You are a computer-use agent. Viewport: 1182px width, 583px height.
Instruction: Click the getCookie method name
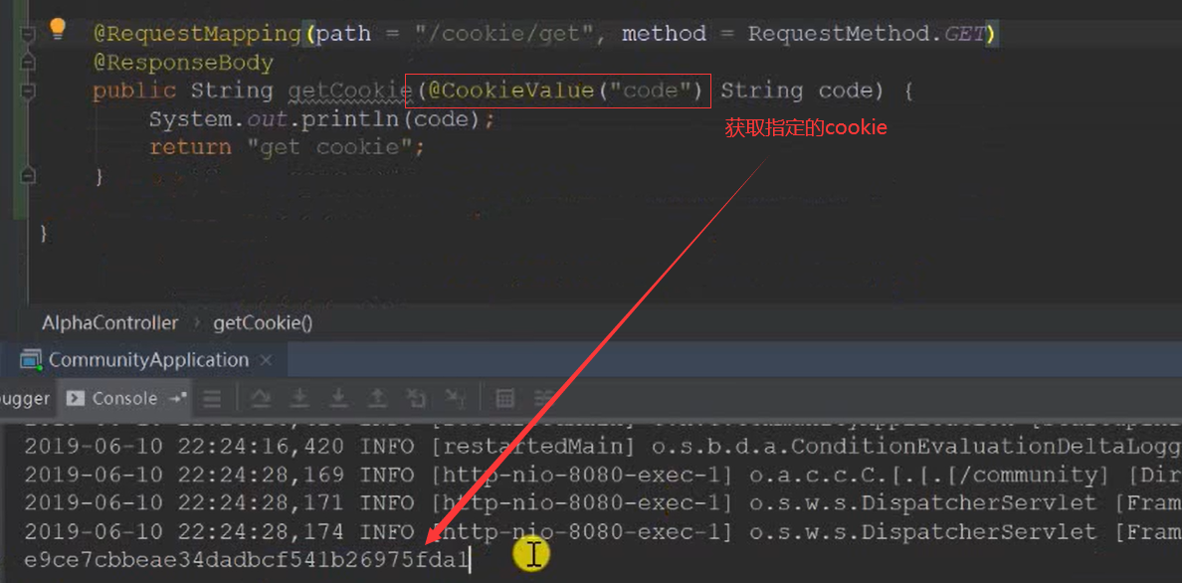click(350, 91)
